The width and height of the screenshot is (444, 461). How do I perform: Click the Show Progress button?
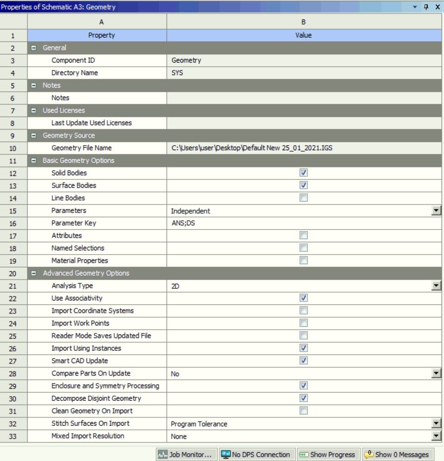coord(329,455)
